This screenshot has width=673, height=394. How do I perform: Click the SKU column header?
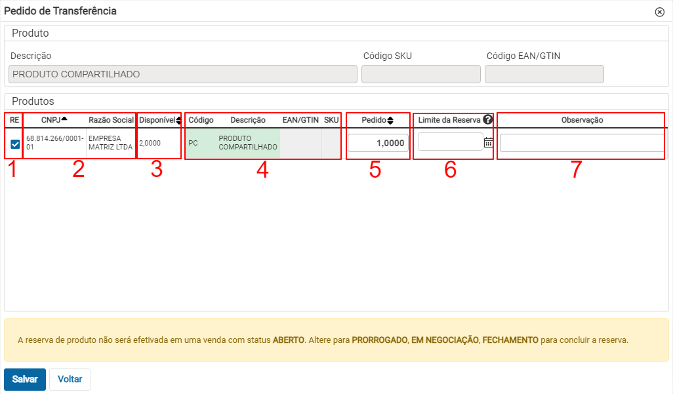(331, 120)
